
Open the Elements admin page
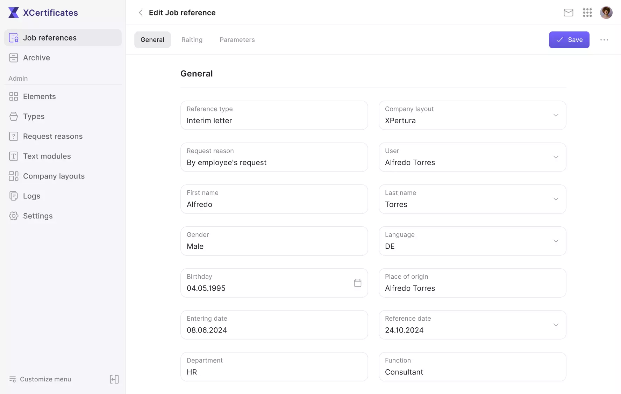click(x=63, y=96)
